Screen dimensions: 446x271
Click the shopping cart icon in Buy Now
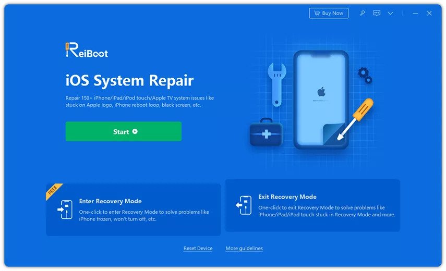[317, 13]
